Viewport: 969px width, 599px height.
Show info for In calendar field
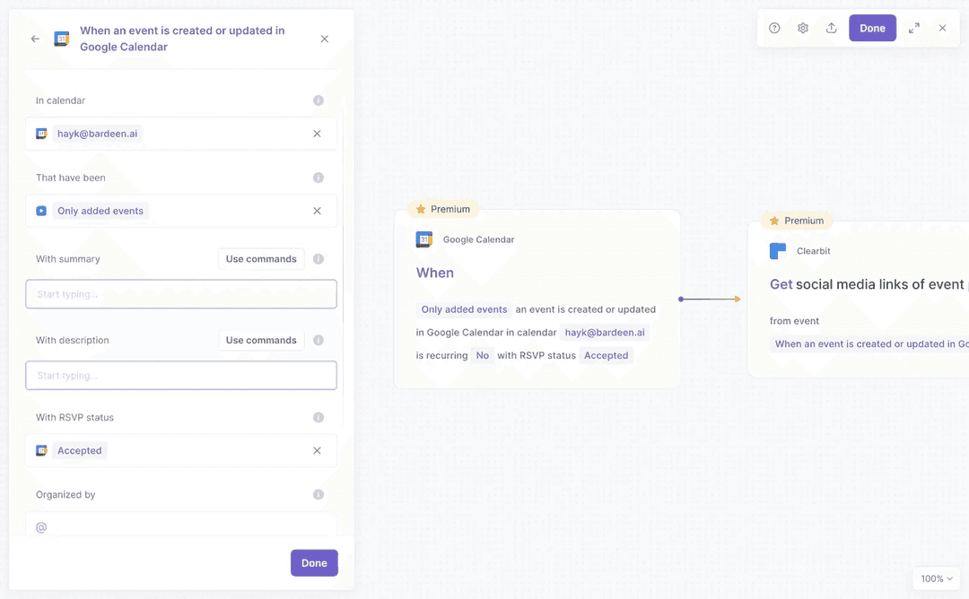[x=319, y=100]
